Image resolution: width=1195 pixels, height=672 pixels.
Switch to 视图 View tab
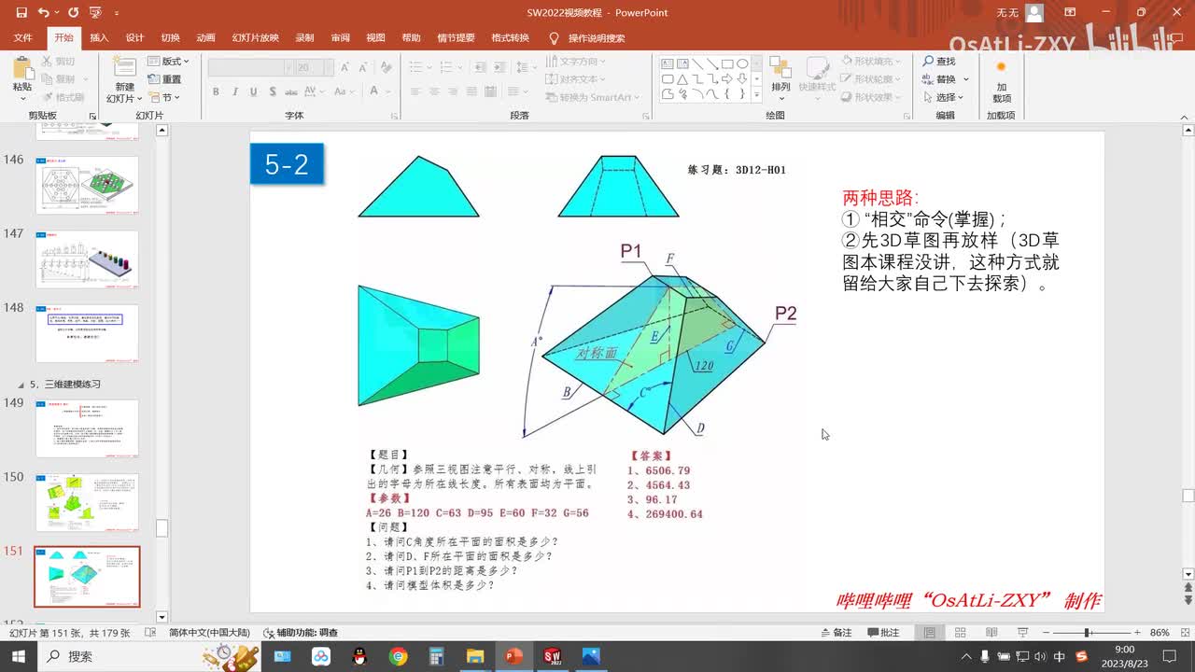click(x=375, y=38)
